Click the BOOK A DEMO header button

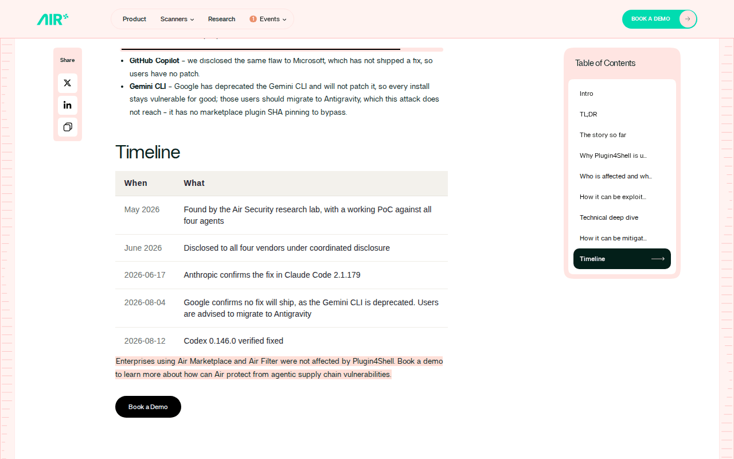tap(659, 19)
